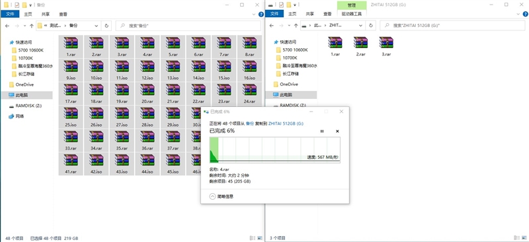Open 快速访问 in 备份 sidebar
529x242 pixels.
(21, 42)
